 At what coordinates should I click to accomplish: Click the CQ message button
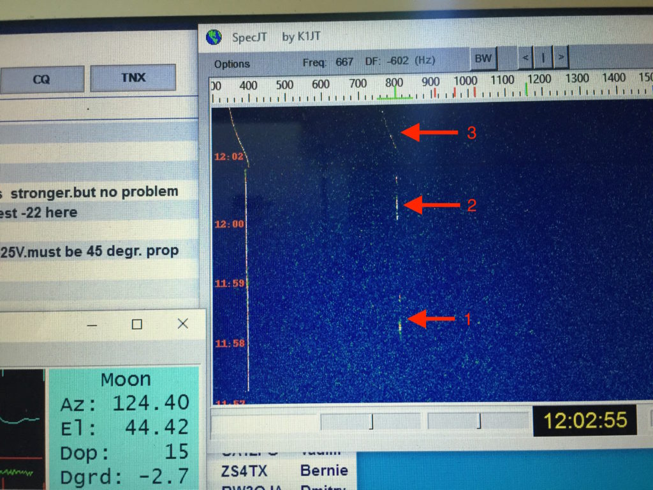click(41, 79)
